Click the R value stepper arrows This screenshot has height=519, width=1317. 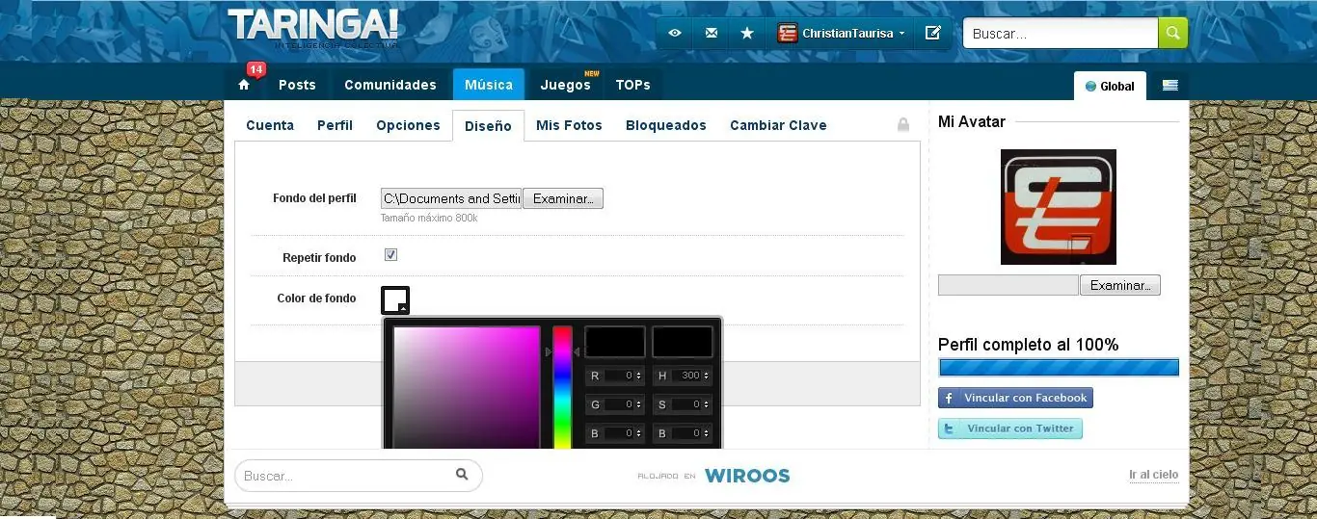click(639, 376)
